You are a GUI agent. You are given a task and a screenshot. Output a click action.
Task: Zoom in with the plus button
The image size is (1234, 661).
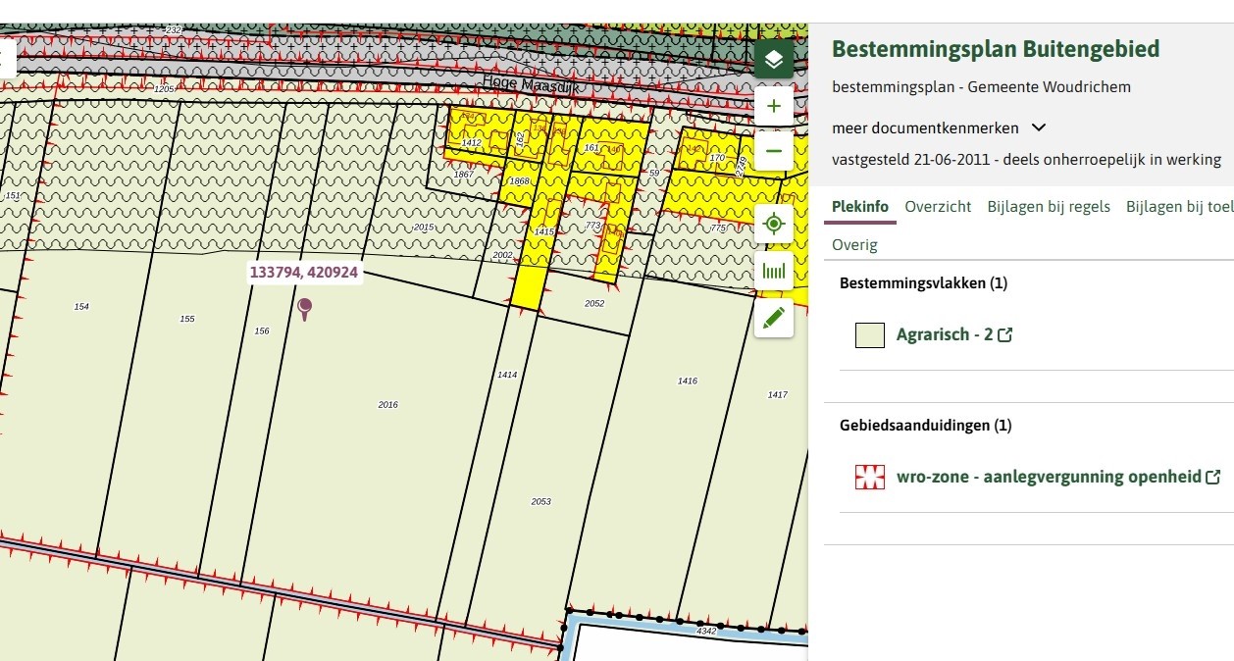tap(774, 106)
